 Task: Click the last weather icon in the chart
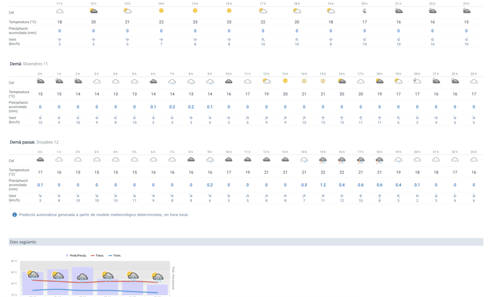158,277
